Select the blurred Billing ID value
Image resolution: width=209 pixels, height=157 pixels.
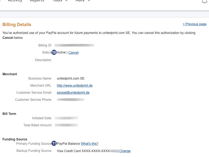point(74,45)
